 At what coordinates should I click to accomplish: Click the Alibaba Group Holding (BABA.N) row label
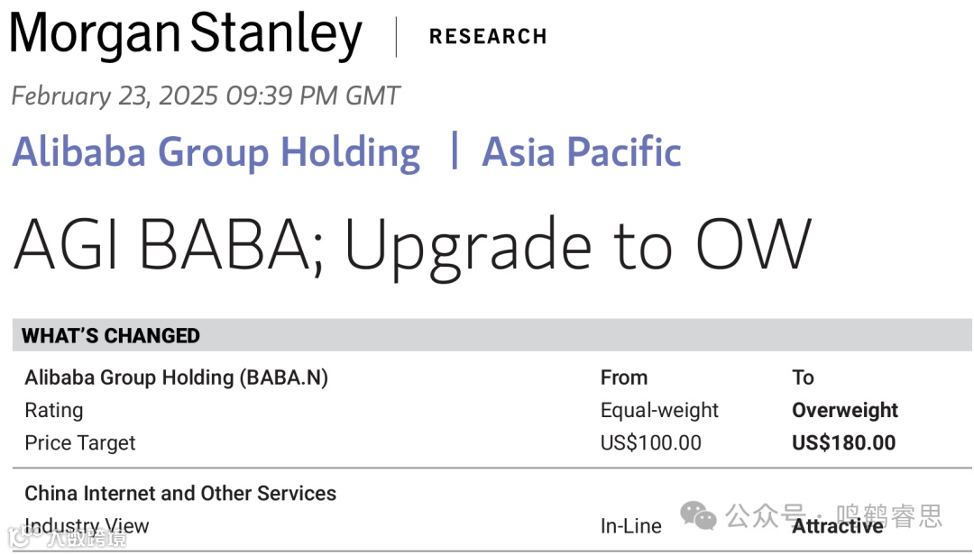click(177, 378)
